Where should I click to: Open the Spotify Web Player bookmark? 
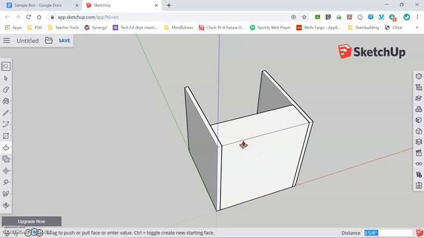click(270, 28)
